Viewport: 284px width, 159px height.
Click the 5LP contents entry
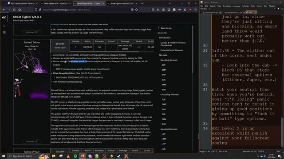pos(164,65)
